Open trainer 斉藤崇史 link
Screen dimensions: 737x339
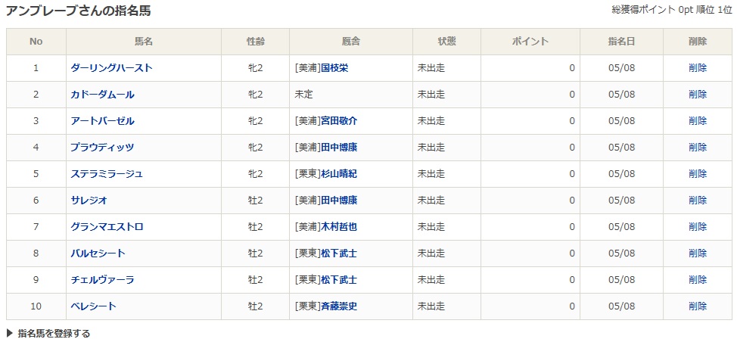(x=339, y=306)
